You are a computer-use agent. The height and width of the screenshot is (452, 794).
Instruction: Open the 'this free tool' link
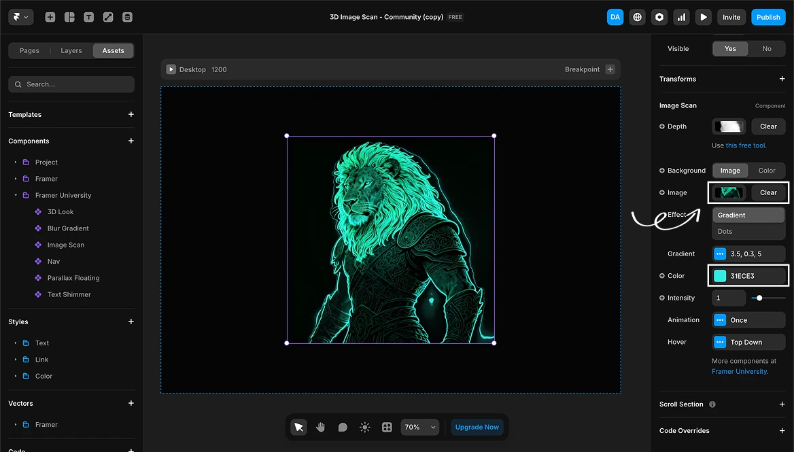pos(746,145)
